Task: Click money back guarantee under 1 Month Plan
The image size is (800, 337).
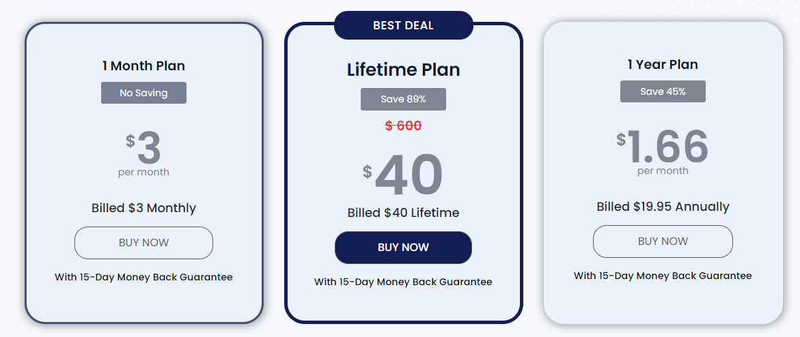Action: click(143, 278)
